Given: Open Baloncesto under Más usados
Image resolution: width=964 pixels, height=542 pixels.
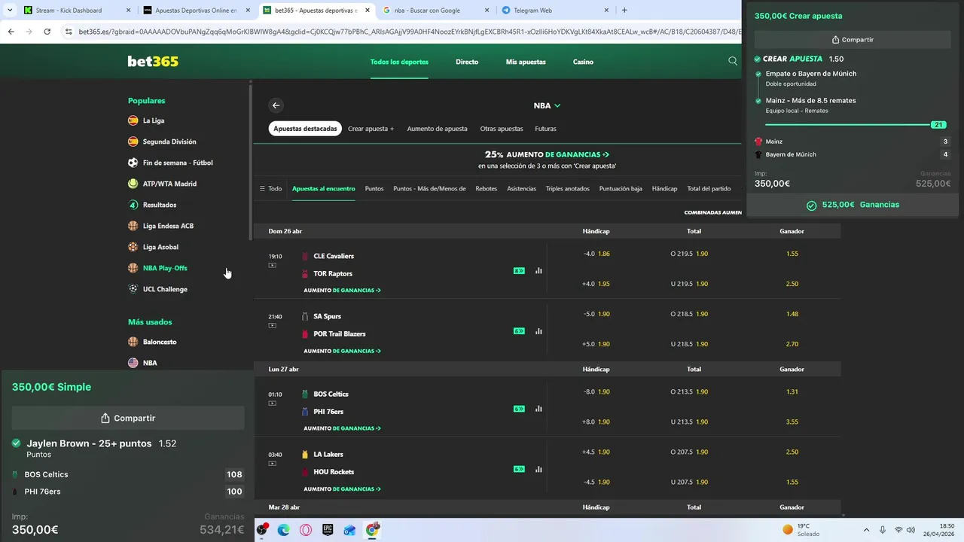Looking at the screenshot, I should [160, 342].
